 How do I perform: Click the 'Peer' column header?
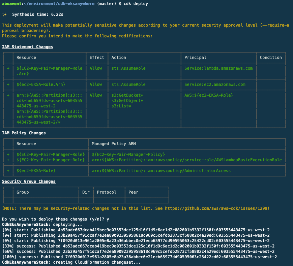(133, 192)
